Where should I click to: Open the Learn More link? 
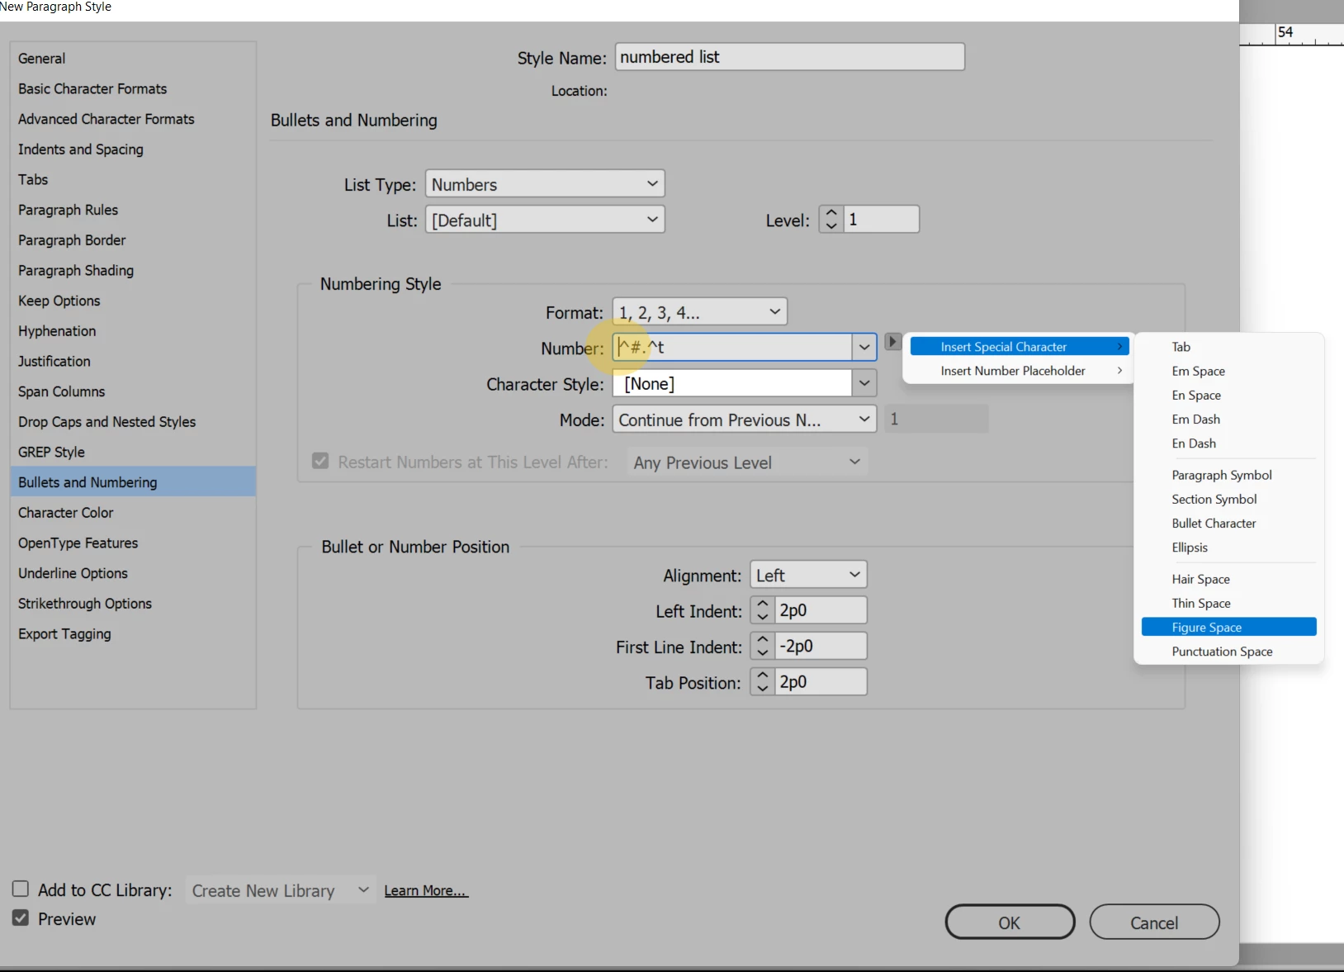pyautogui.click(x=426, y=890)
